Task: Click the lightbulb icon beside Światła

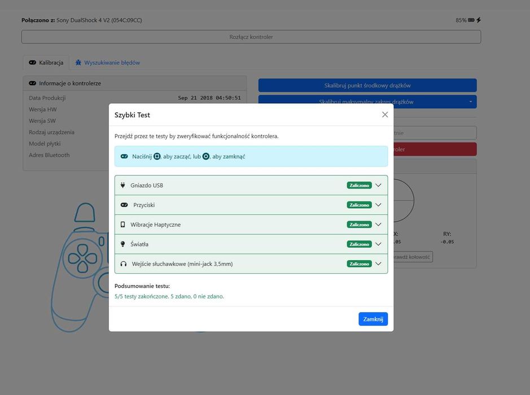Action: click(x=122, y=244)
